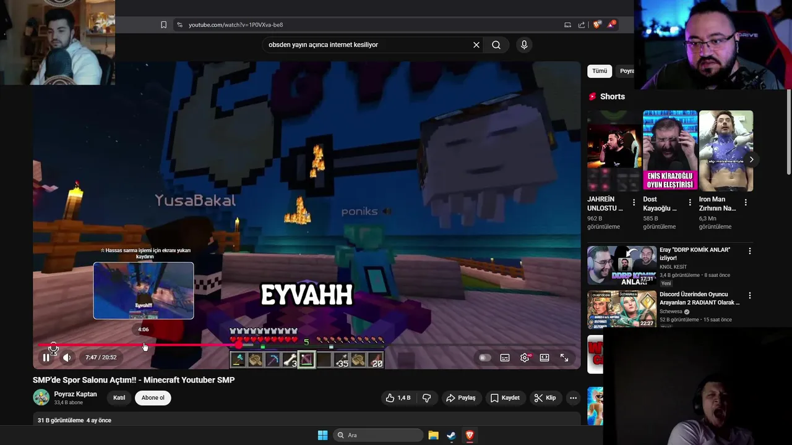Open the Windows Start menu
The width and height of the screenshot is (792, 445).
point(322,435)
